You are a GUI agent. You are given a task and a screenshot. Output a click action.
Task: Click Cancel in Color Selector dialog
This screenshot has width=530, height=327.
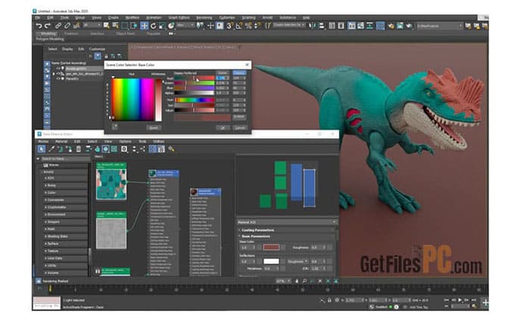[x=240, y=128]
